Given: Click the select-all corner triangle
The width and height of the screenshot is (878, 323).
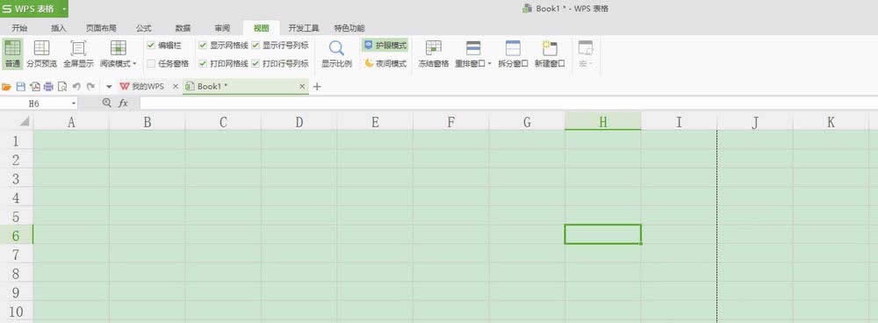Looking at the screenshot, I should pyautogui.click(x=25, y=121).
